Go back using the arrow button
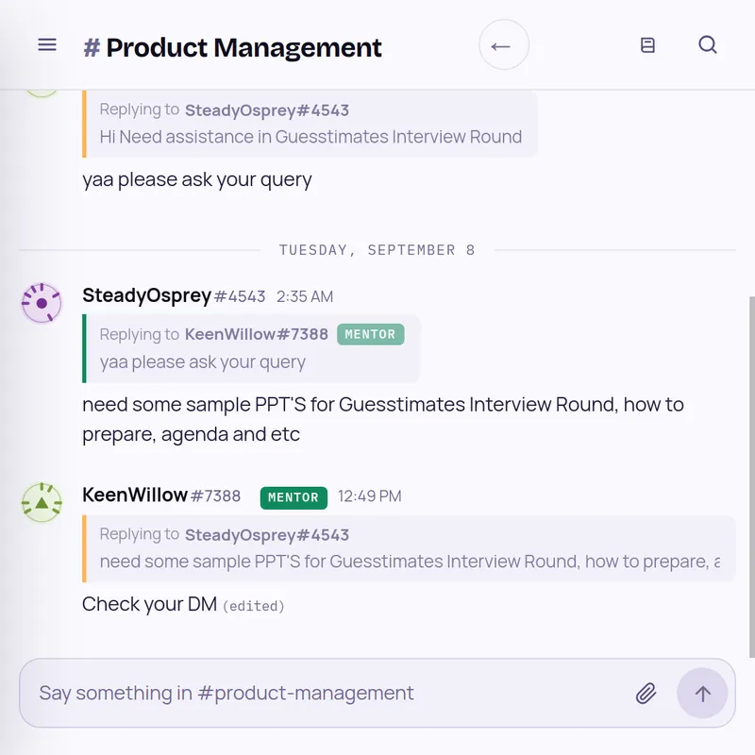 [x=504, y=45]
